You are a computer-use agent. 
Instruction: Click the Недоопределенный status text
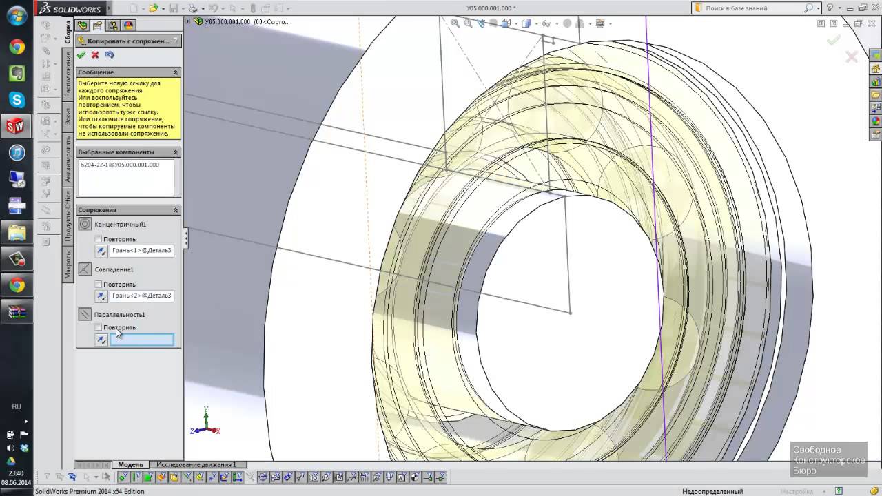click(x=712, y=491)
